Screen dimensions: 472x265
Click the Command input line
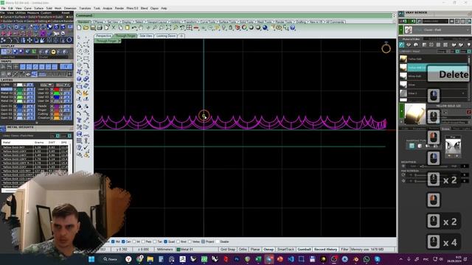click(235, 15)
